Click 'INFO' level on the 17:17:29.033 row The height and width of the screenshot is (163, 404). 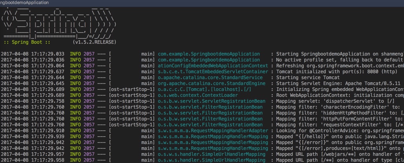click(x=75, y=54)
